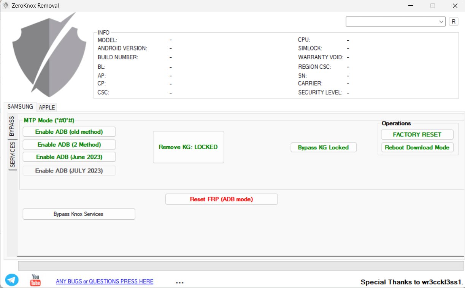Trigger FACTORY RESET operation
This screenshot has height=288, width=465.
tap(417, 135)
